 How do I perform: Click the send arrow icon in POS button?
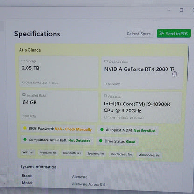(x=162, y=33)
